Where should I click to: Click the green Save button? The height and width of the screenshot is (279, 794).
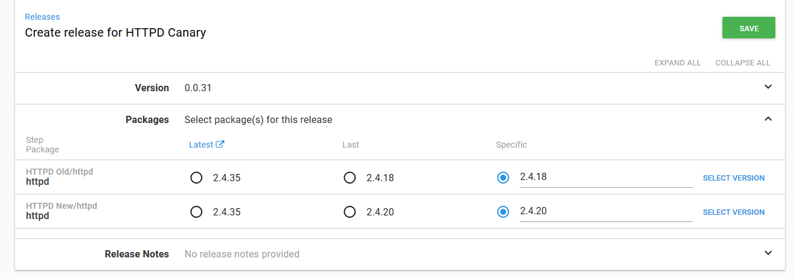point(748,28)
